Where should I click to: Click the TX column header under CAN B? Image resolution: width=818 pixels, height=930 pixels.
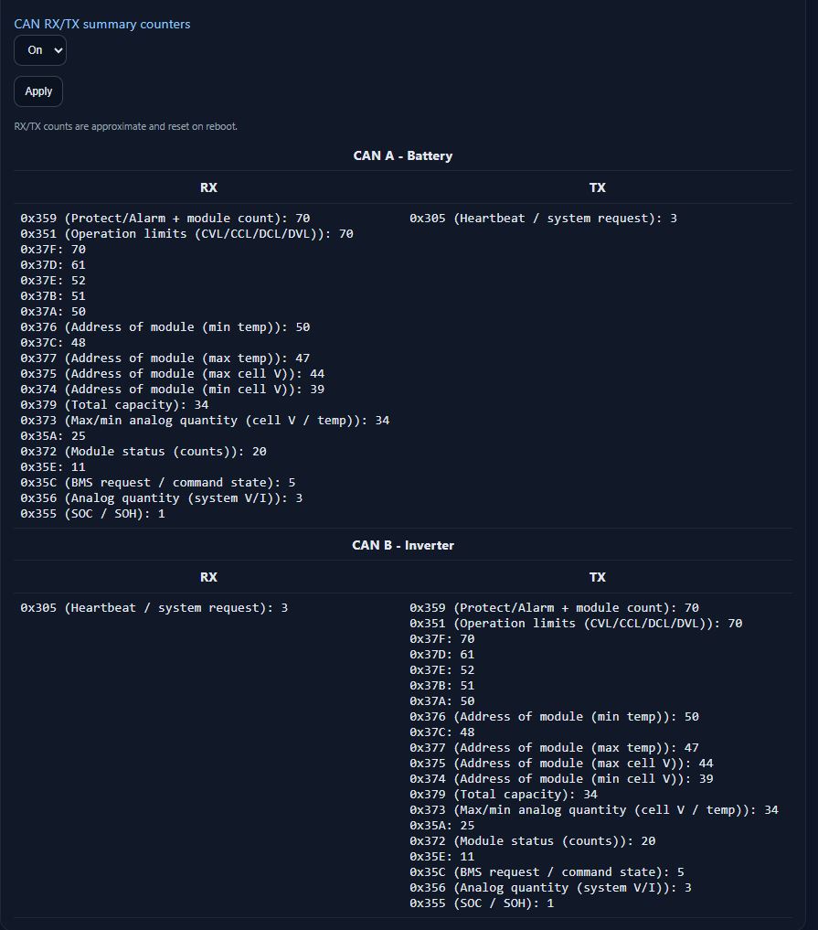597,577
